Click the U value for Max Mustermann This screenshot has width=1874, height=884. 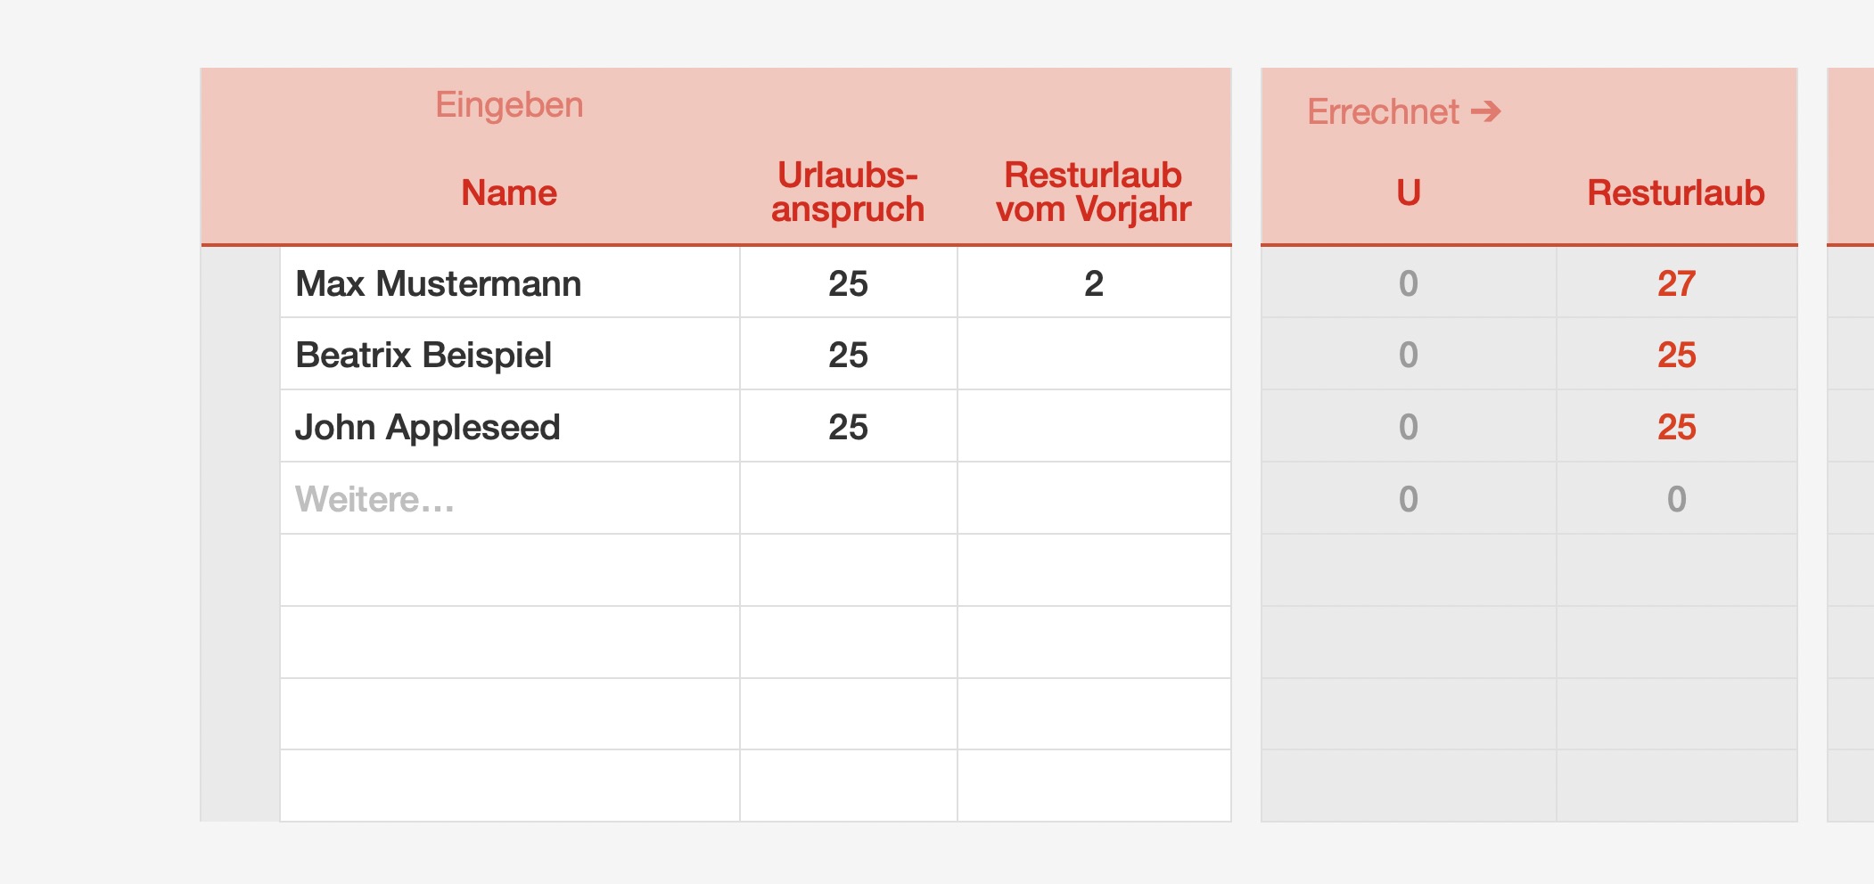1408,283
